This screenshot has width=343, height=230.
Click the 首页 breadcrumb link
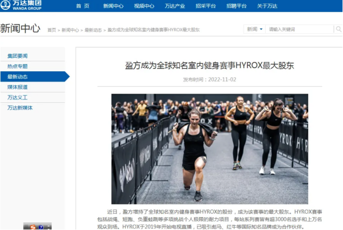52,30
